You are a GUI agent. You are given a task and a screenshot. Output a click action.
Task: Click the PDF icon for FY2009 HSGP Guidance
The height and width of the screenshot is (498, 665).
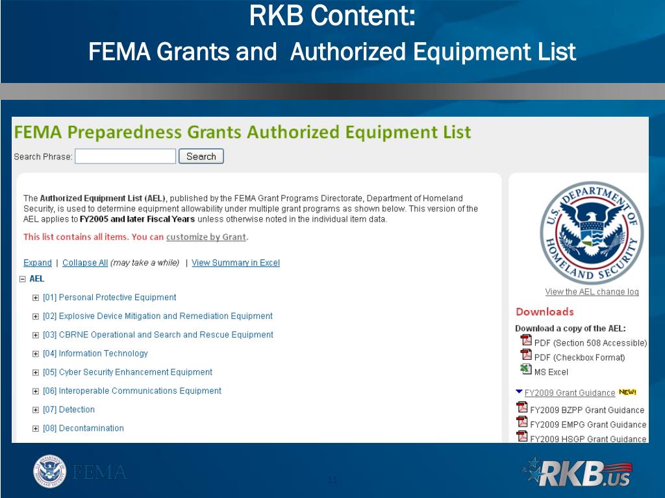522,436
